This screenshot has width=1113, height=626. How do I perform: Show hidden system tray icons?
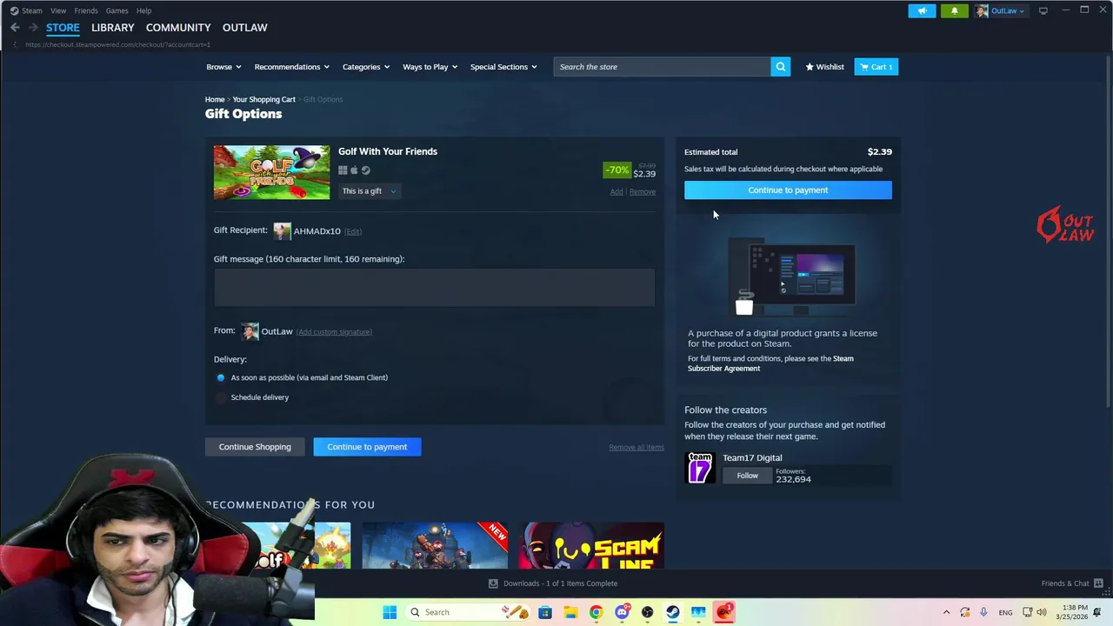[946, 612]
